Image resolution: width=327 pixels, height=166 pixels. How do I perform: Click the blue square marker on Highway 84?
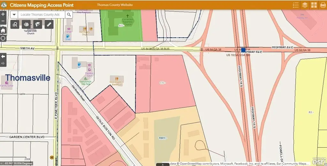[243, 50]
